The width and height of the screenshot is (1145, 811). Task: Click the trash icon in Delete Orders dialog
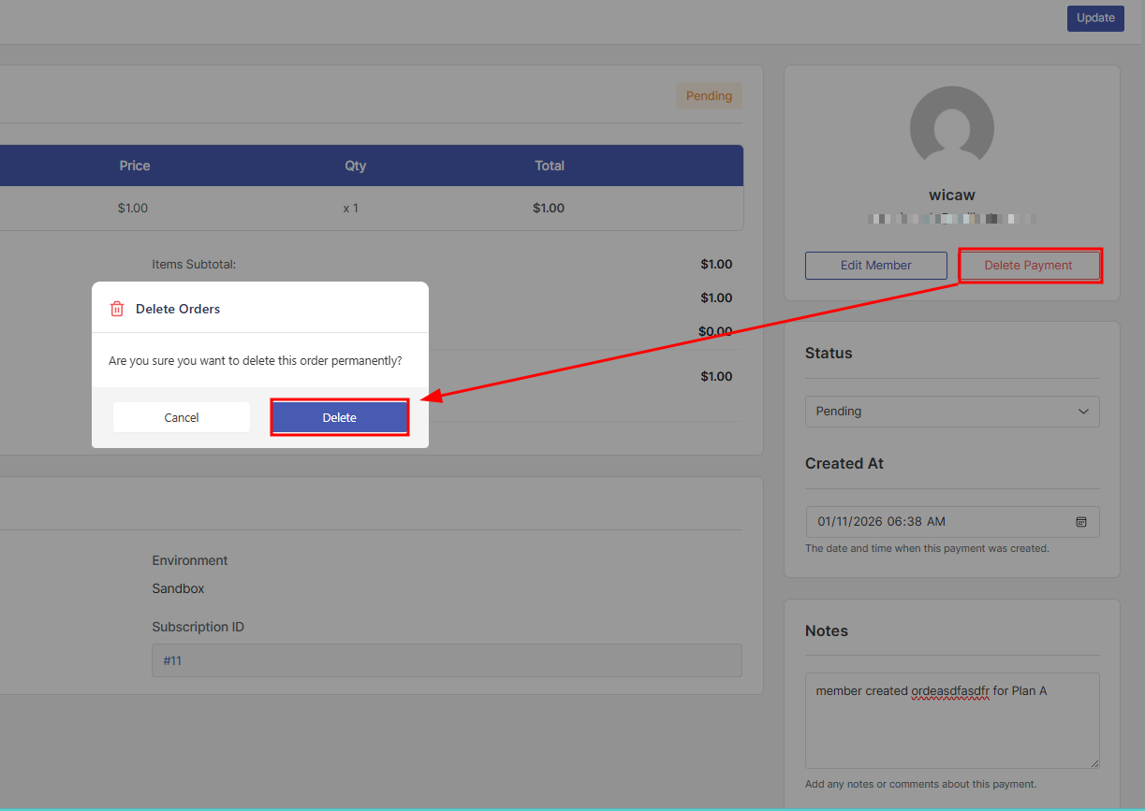(x=116, y=309)
